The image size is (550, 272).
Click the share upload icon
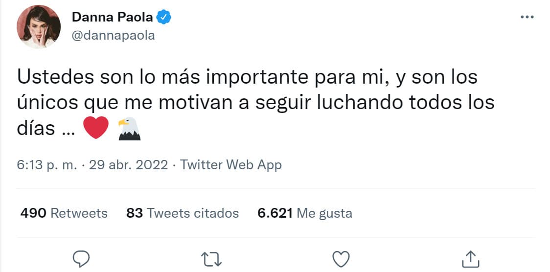(470, 259)
